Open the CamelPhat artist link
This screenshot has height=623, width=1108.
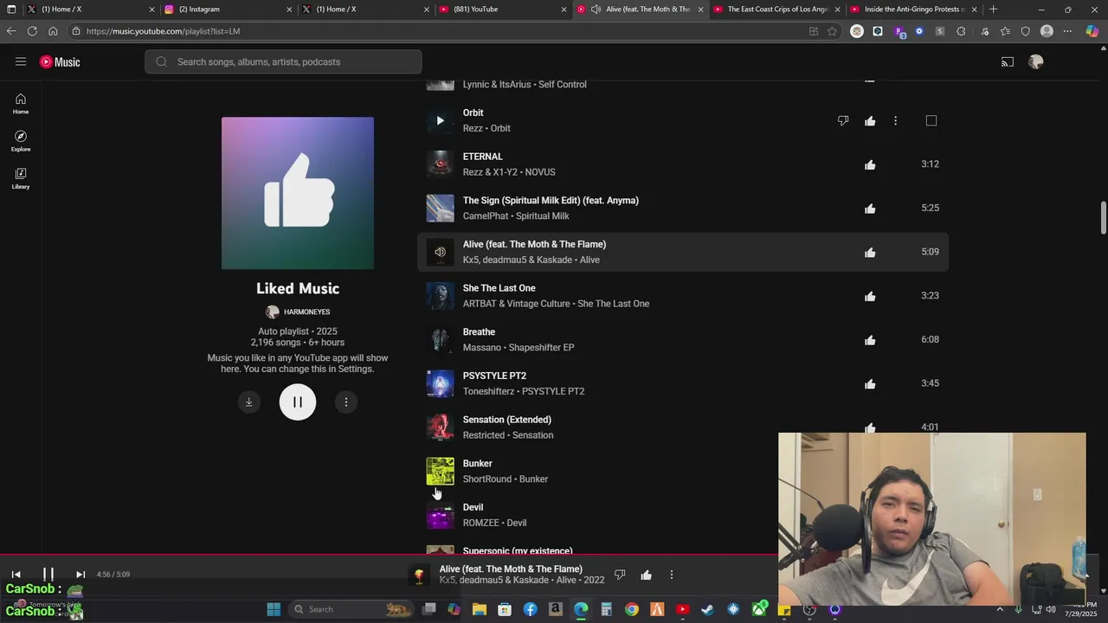[x=485, y=216]
